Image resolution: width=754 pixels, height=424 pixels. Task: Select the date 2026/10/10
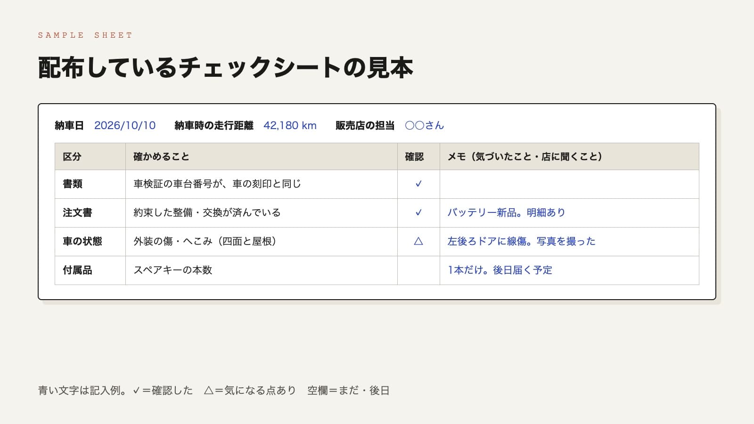pos(125,125)
